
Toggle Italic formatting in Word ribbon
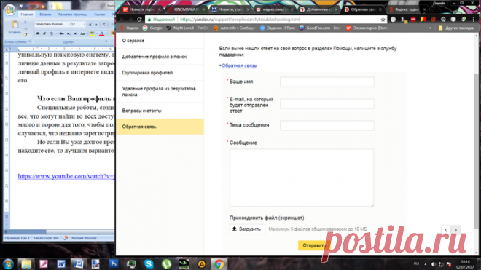(x=44, y=33)
